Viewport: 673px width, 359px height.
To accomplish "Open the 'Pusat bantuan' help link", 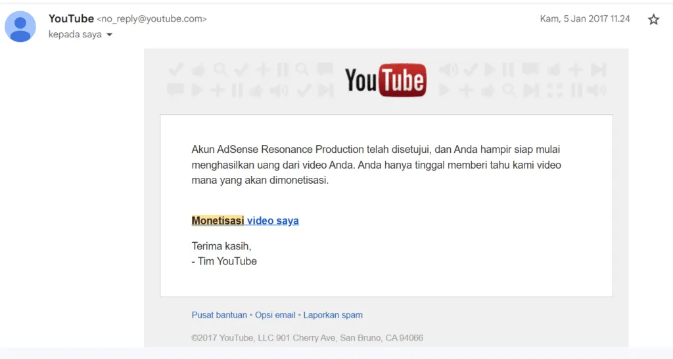I will click(x=219, y=315).
